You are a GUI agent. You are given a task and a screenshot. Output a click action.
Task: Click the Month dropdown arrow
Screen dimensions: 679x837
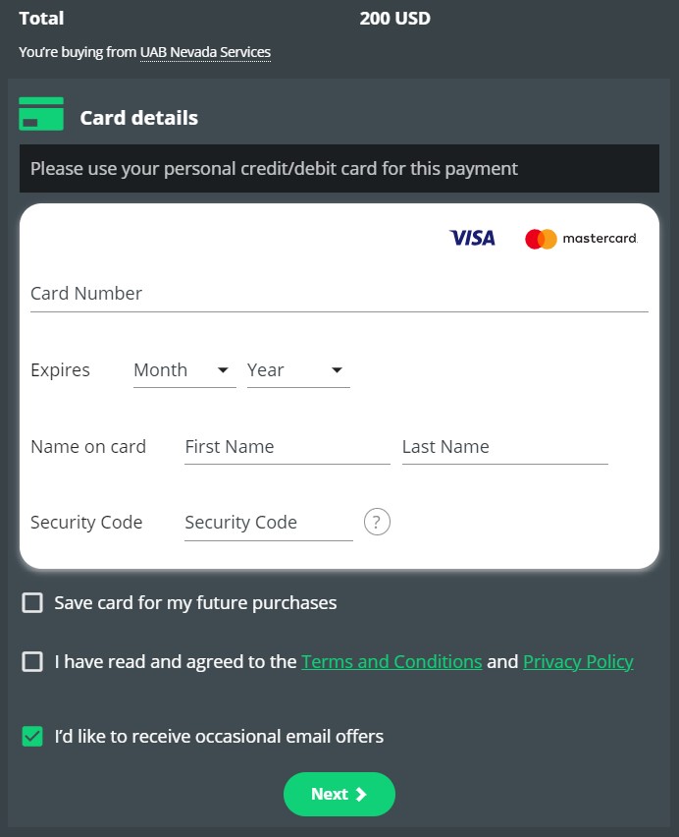click(223, 370)
